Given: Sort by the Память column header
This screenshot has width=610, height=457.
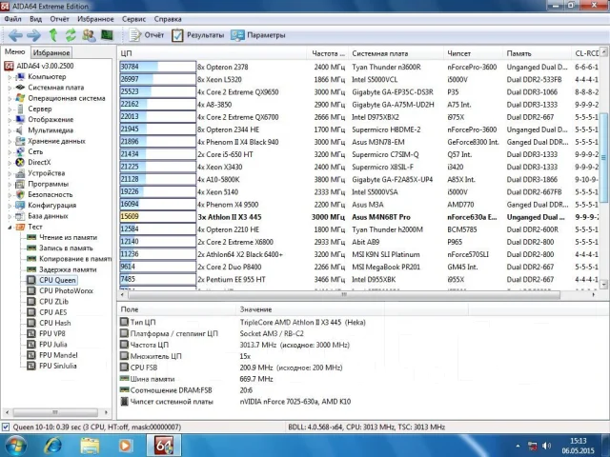Looking at the screenshot, I should coord(538,53).
